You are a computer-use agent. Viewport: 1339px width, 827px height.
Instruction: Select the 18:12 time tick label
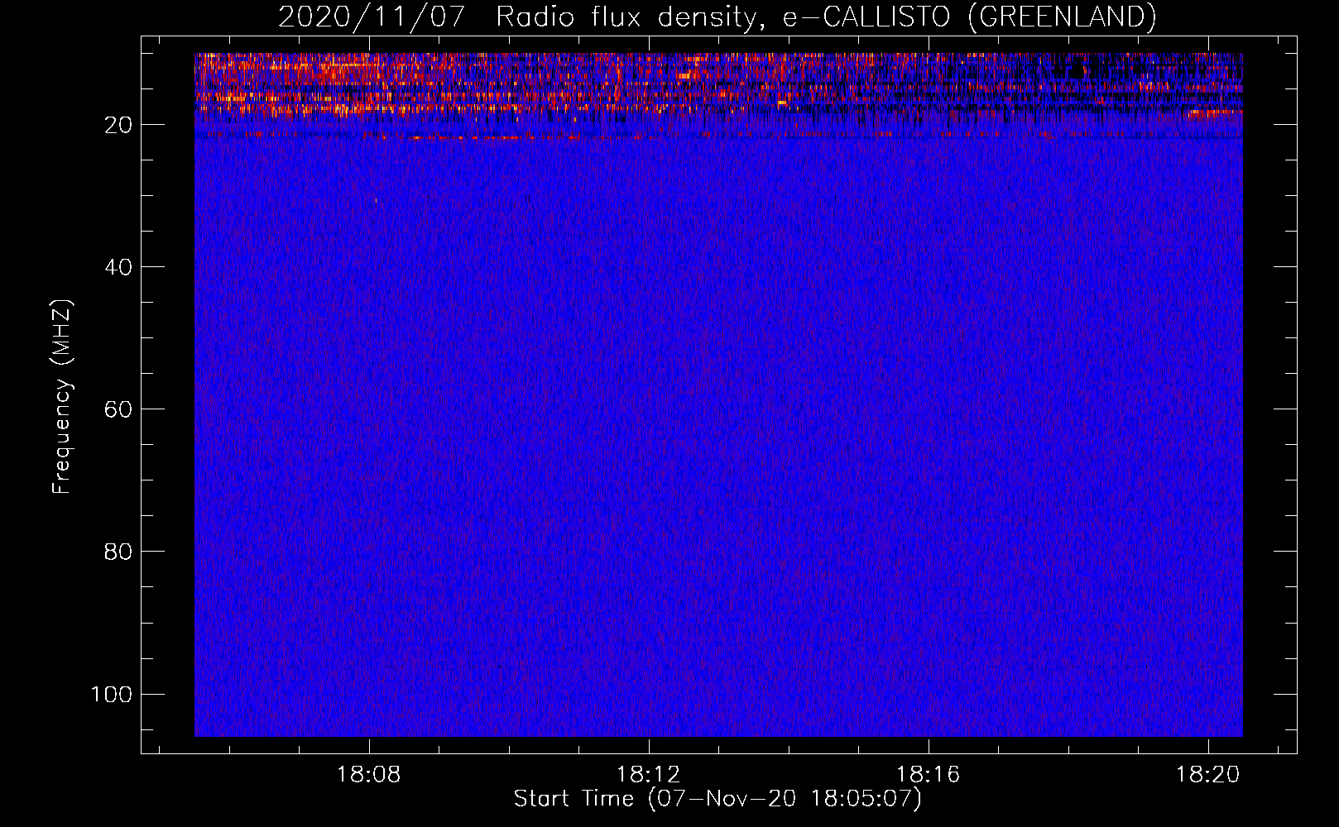click(649, 775)
